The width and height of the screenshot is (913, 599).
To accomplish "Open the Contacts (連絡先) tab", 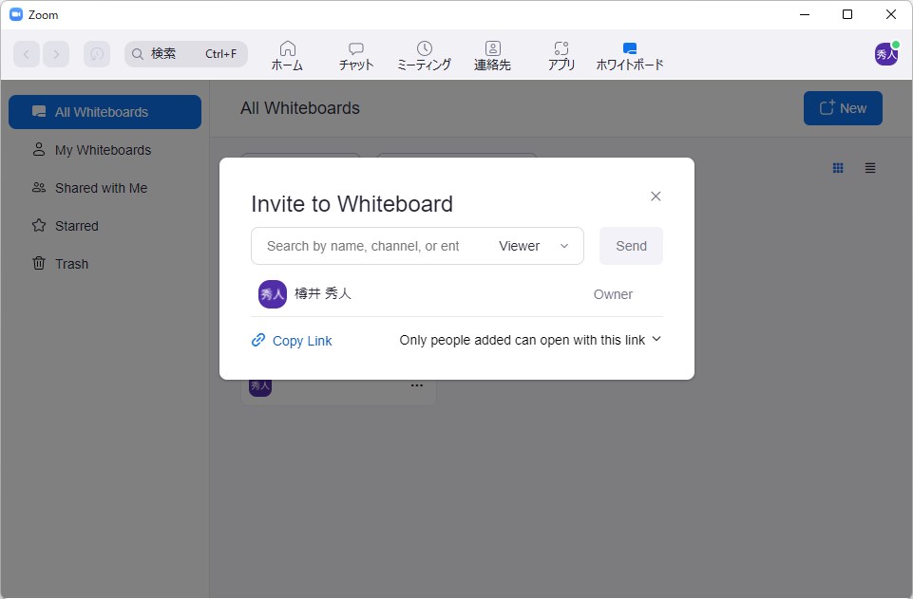I will point(492,56).
